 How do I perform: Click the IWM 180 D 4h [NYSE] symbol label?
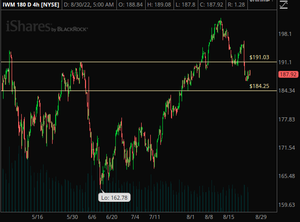click(x=31, y=5)
